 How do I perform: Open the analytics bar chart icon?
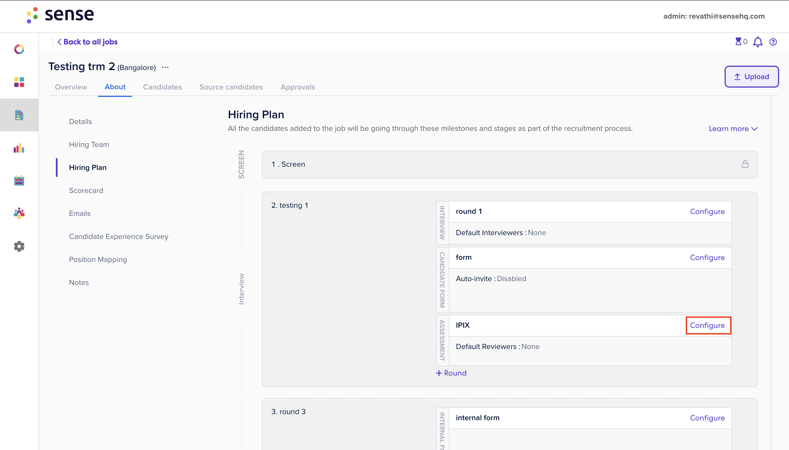click(19, 148)
